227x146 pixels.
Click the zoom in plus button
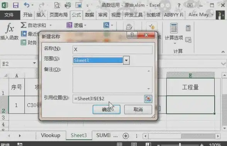202,145
